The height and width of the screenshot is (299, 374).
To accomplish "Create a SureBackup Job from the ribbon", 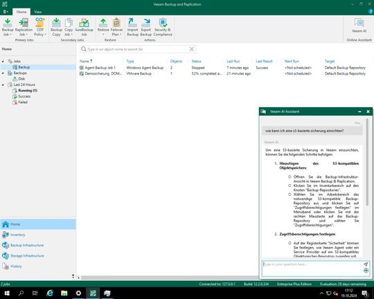I will click(84, 27).
